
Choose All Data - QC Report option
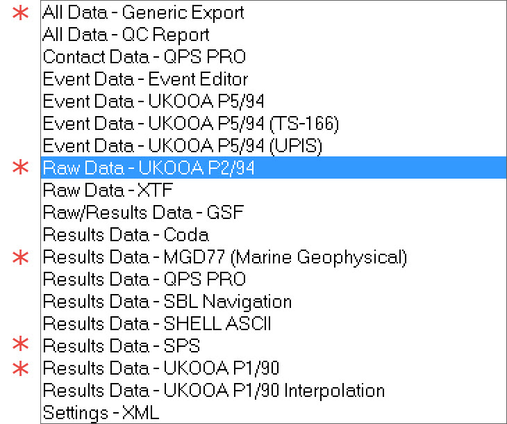click(126, 35)
